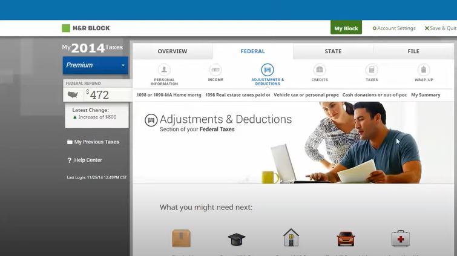
Task: Click the Adjustments & Deductions heading icon
Action: point(151,120)
